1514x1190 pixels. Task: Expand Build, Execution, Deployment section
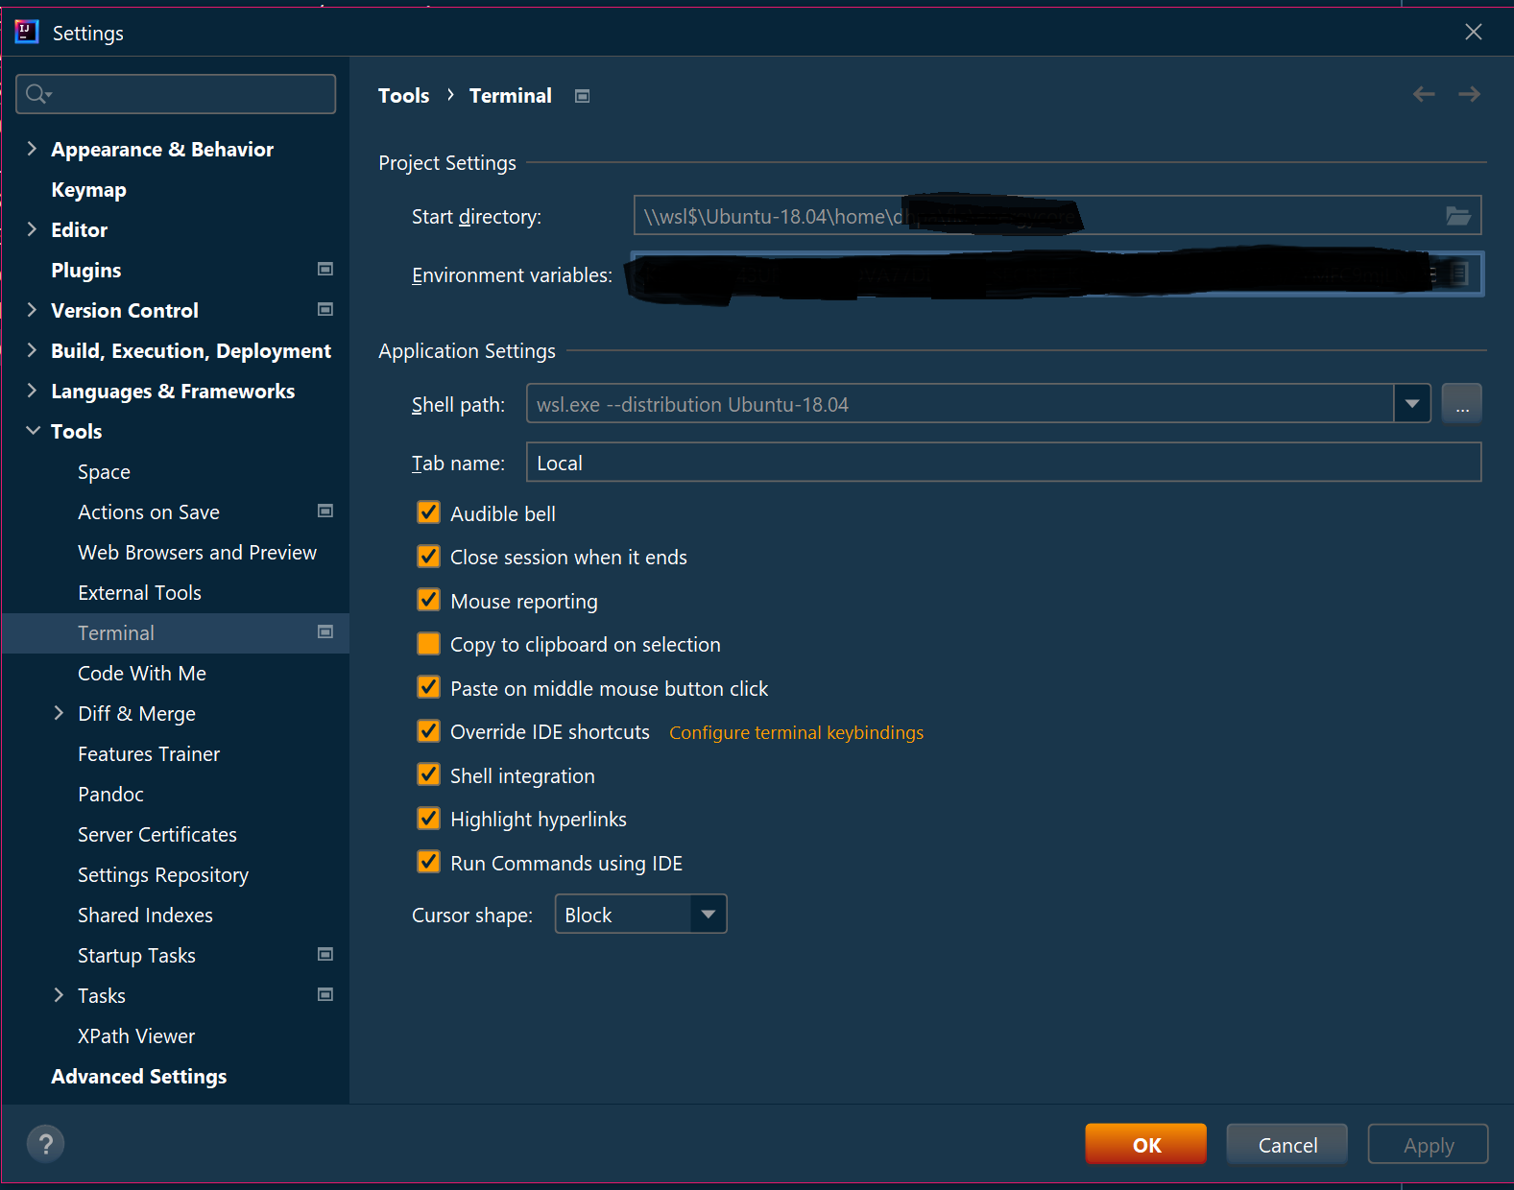(32, 350)
